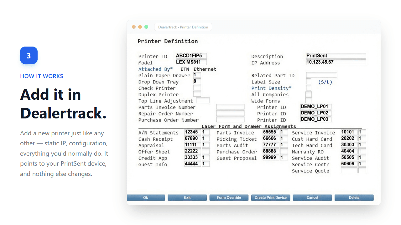Click Offer Sheet form field 22222
Image resolution: width=401 pixels, height=225 pixels.
[x=193, y=151]
